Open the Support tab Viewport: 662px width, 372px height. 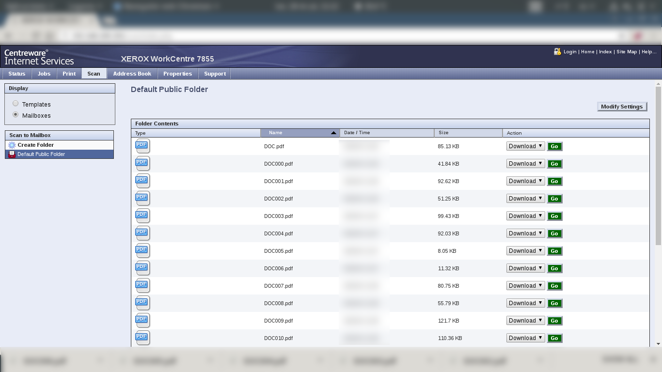[x=215, y=74]
